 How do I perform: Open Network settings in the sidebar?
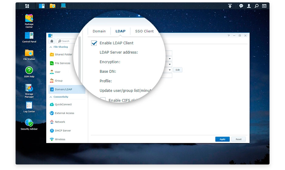tap(67, 122)
